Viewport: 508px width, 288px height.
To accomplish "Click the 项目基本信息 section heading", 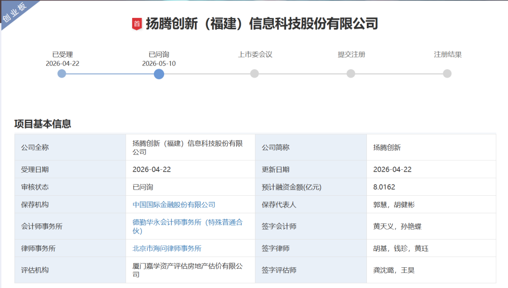I will [x=43, y=124].
